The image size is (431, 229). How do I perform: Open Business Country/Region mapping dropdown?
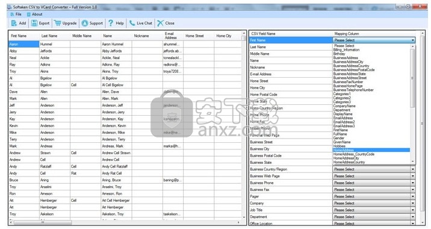[x=374, y=169]
